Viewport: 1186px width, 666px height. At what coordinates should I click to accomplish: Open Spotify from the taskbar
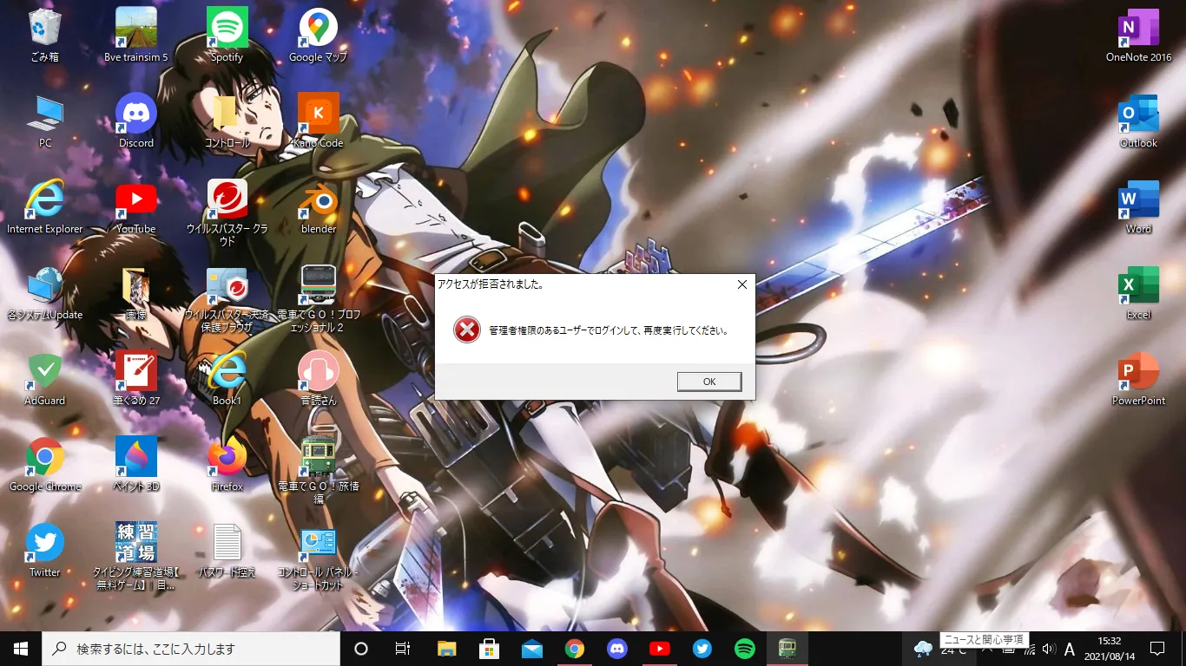pos(744,649)
